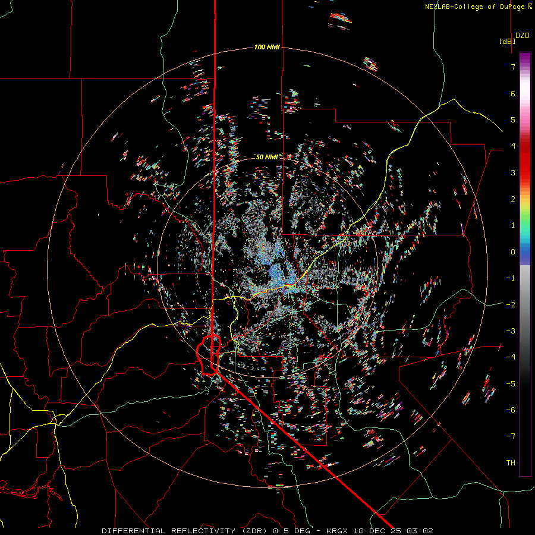The height and width of the screenshot is (535, 535).
Task: Click the 4 dB value on color scale
Action: 513,146
